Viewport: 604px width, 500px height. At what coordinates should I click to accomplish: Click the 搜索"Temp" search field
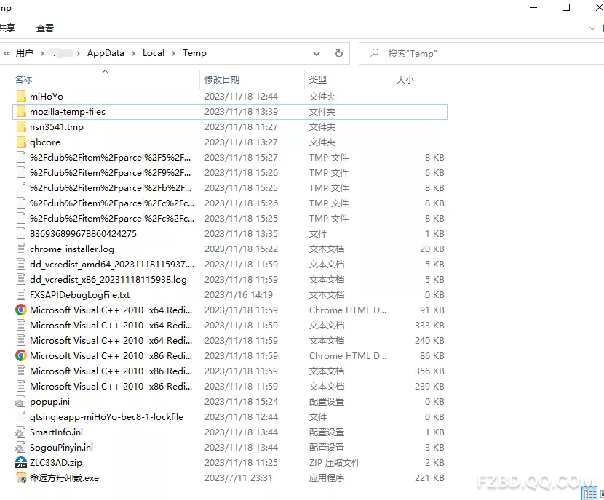pos(481,54)
